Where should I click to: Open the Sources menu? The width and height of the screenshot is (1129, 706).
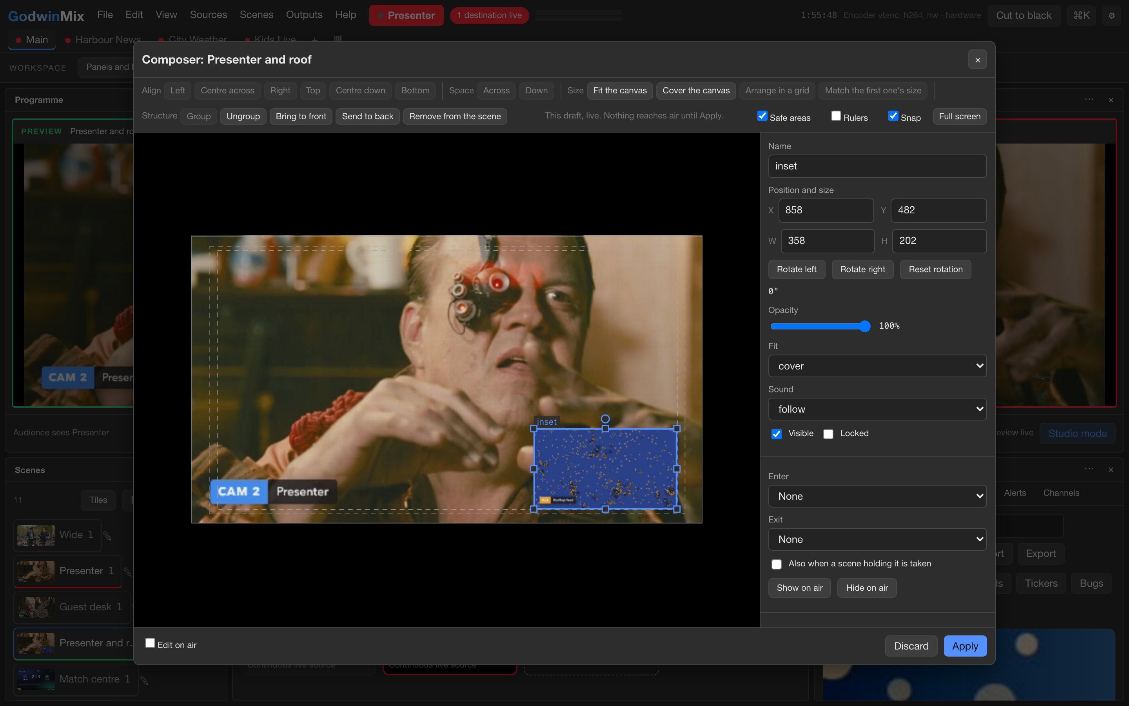coord(208,15)
